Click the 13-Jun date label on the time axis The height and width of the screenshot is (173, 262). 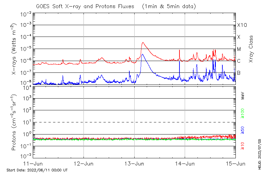pyautogui.click(x=134, y=163)
